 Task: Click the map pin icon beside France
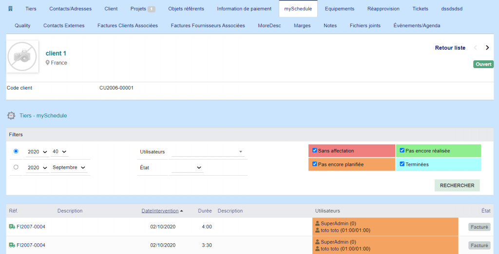(48, 63)
